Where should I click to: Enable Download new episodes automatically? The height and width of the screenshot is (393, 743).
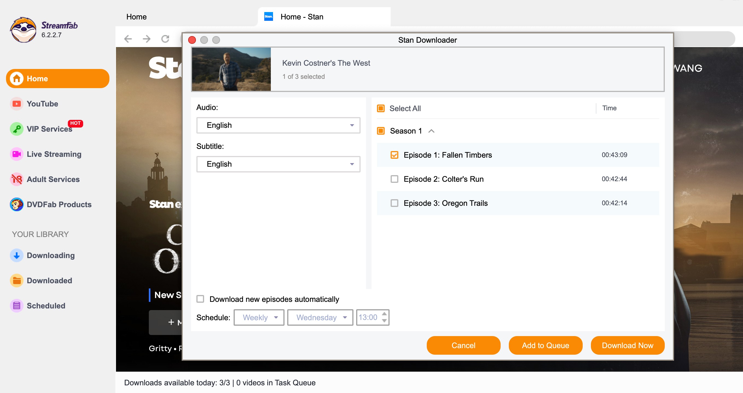[200, 299]
